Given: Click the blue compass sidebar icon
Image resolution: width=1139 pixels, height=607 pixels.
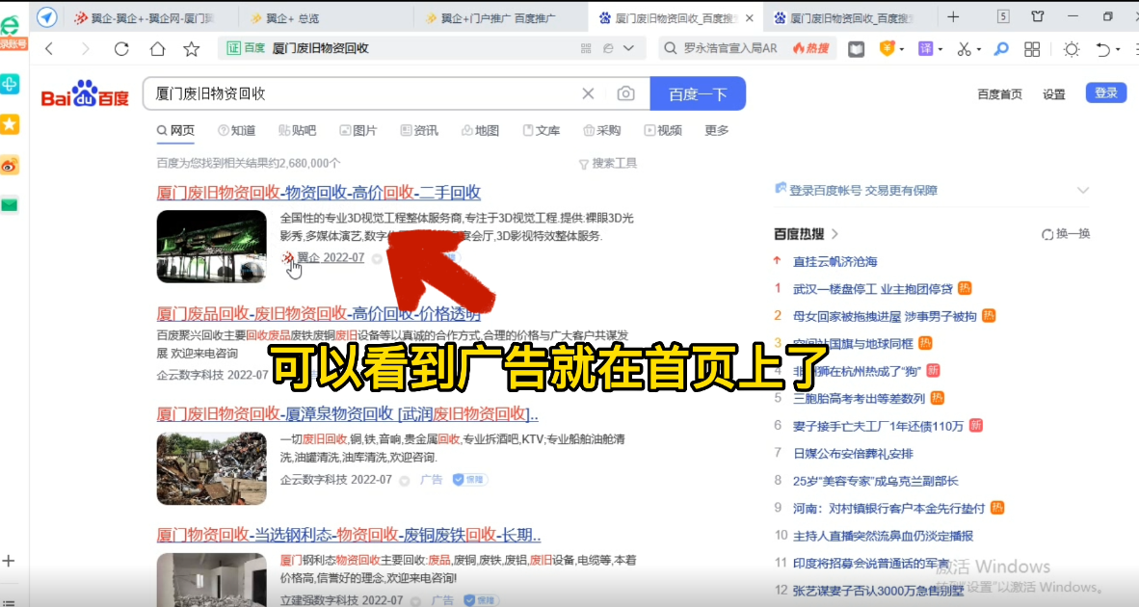Looking at the screenshot, I should pos(46,17).
